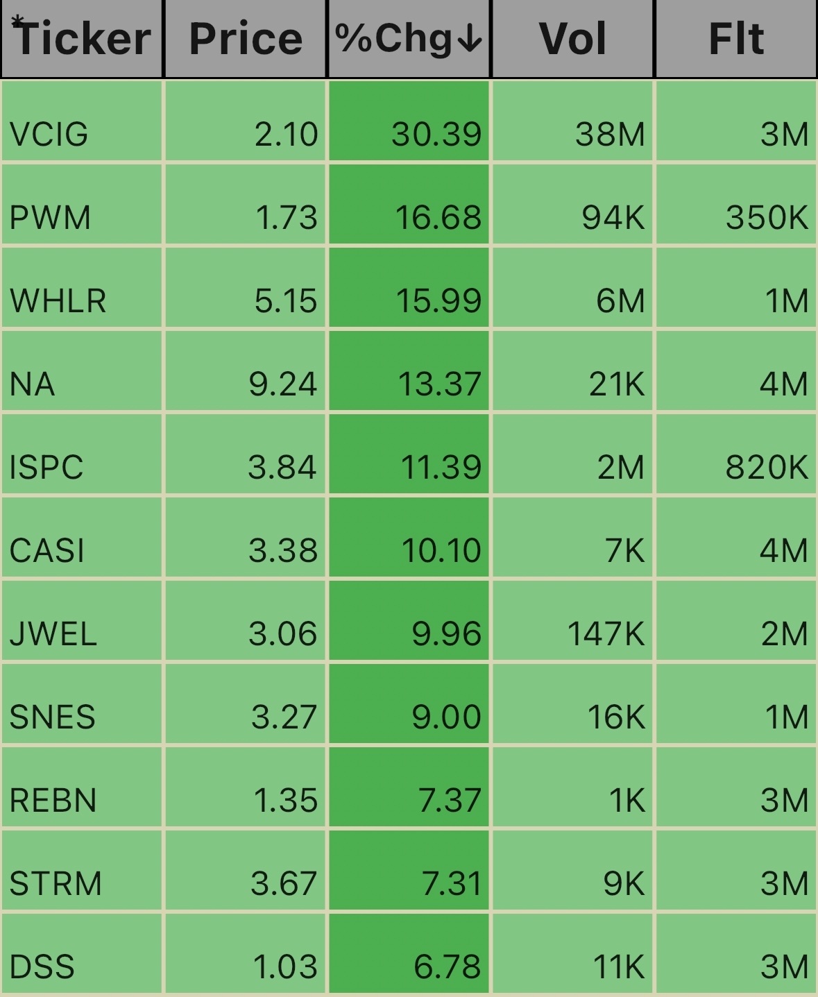Image resolution: width=818 pixels, height=997 pixels.
Task: Click the 5.15 price cell
Action: [x=245, y=288]
